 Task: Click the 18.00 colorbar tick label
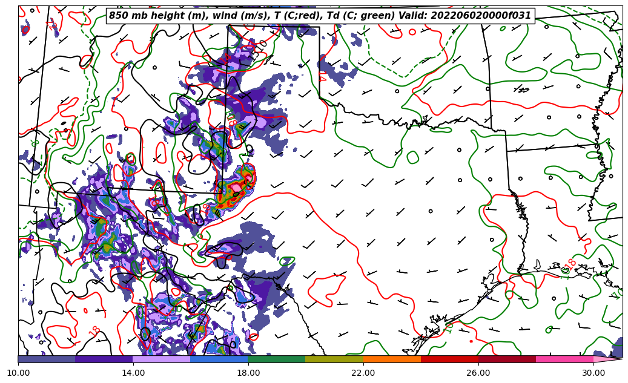(x=248, y=373)
